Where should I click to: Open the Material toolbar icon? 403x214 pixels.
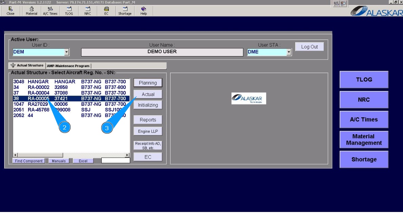pos(32,11)
